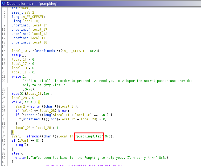
Task: Click the setup function call
Action: (x=17, y=55)
